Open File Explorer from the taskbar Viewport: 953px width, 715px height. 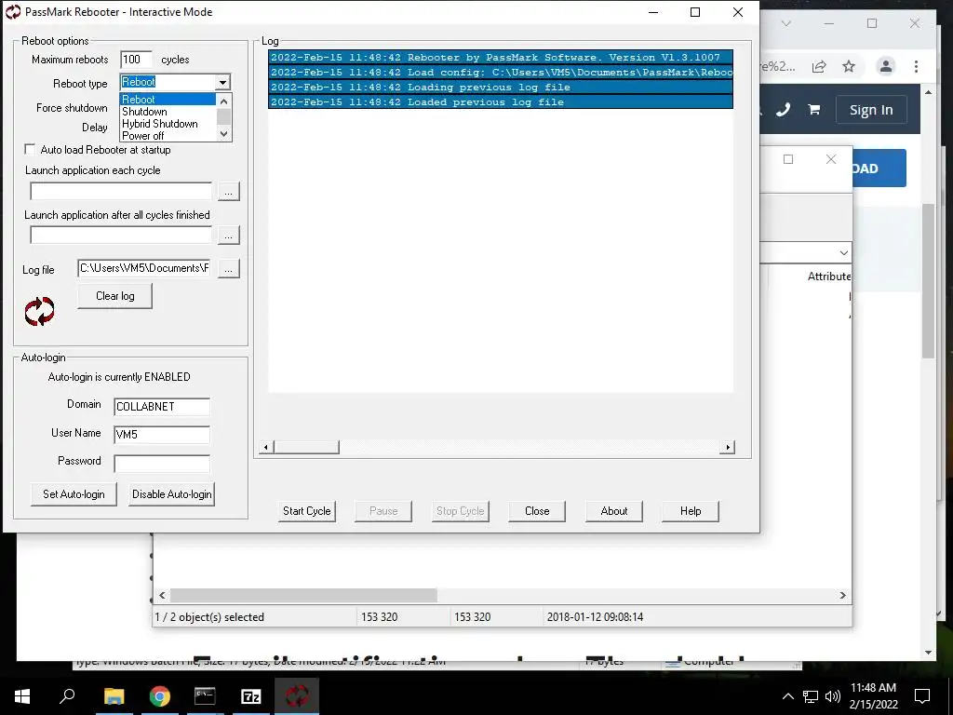(114, 696)
